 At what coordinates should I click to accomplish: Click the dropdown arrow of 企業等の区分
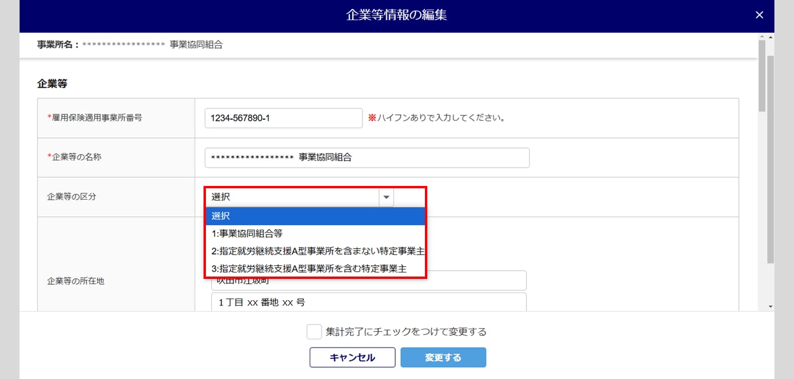(x=386, y=197)
